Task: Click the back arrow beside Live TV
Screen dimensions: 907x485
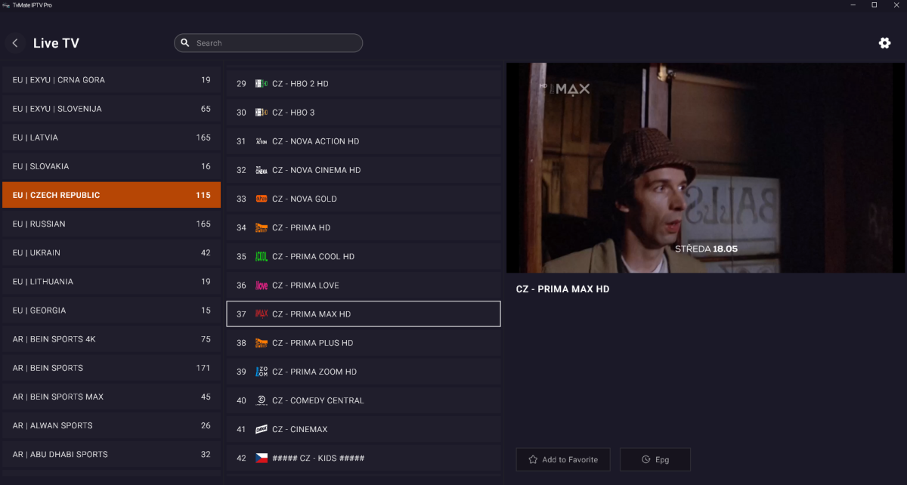Action: pos(15,43)
